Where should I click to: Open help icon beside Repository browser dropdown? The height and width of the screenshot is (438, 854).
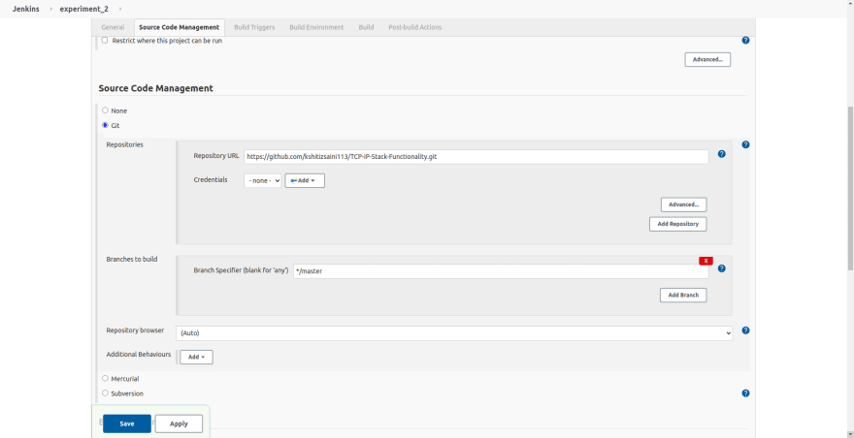point(745,330)
